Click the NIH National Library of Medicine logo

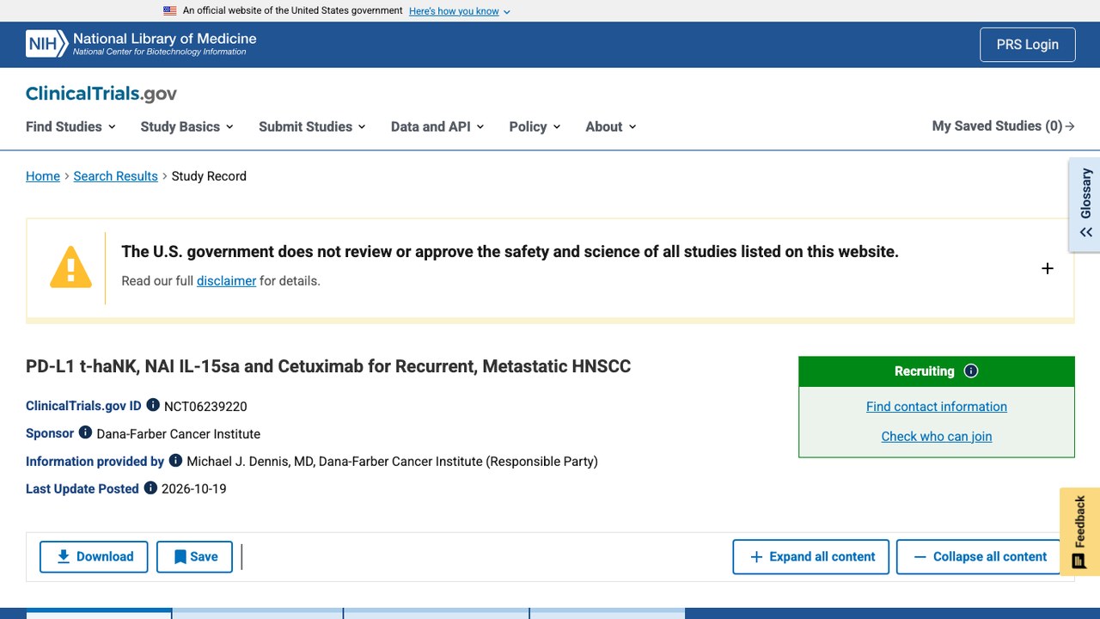[x=141, y=44]
